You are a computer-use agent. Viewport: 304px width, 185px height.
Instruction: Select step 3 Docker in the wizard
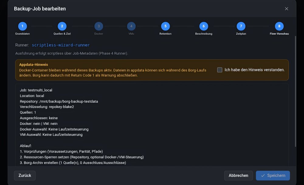click(99, 26)
